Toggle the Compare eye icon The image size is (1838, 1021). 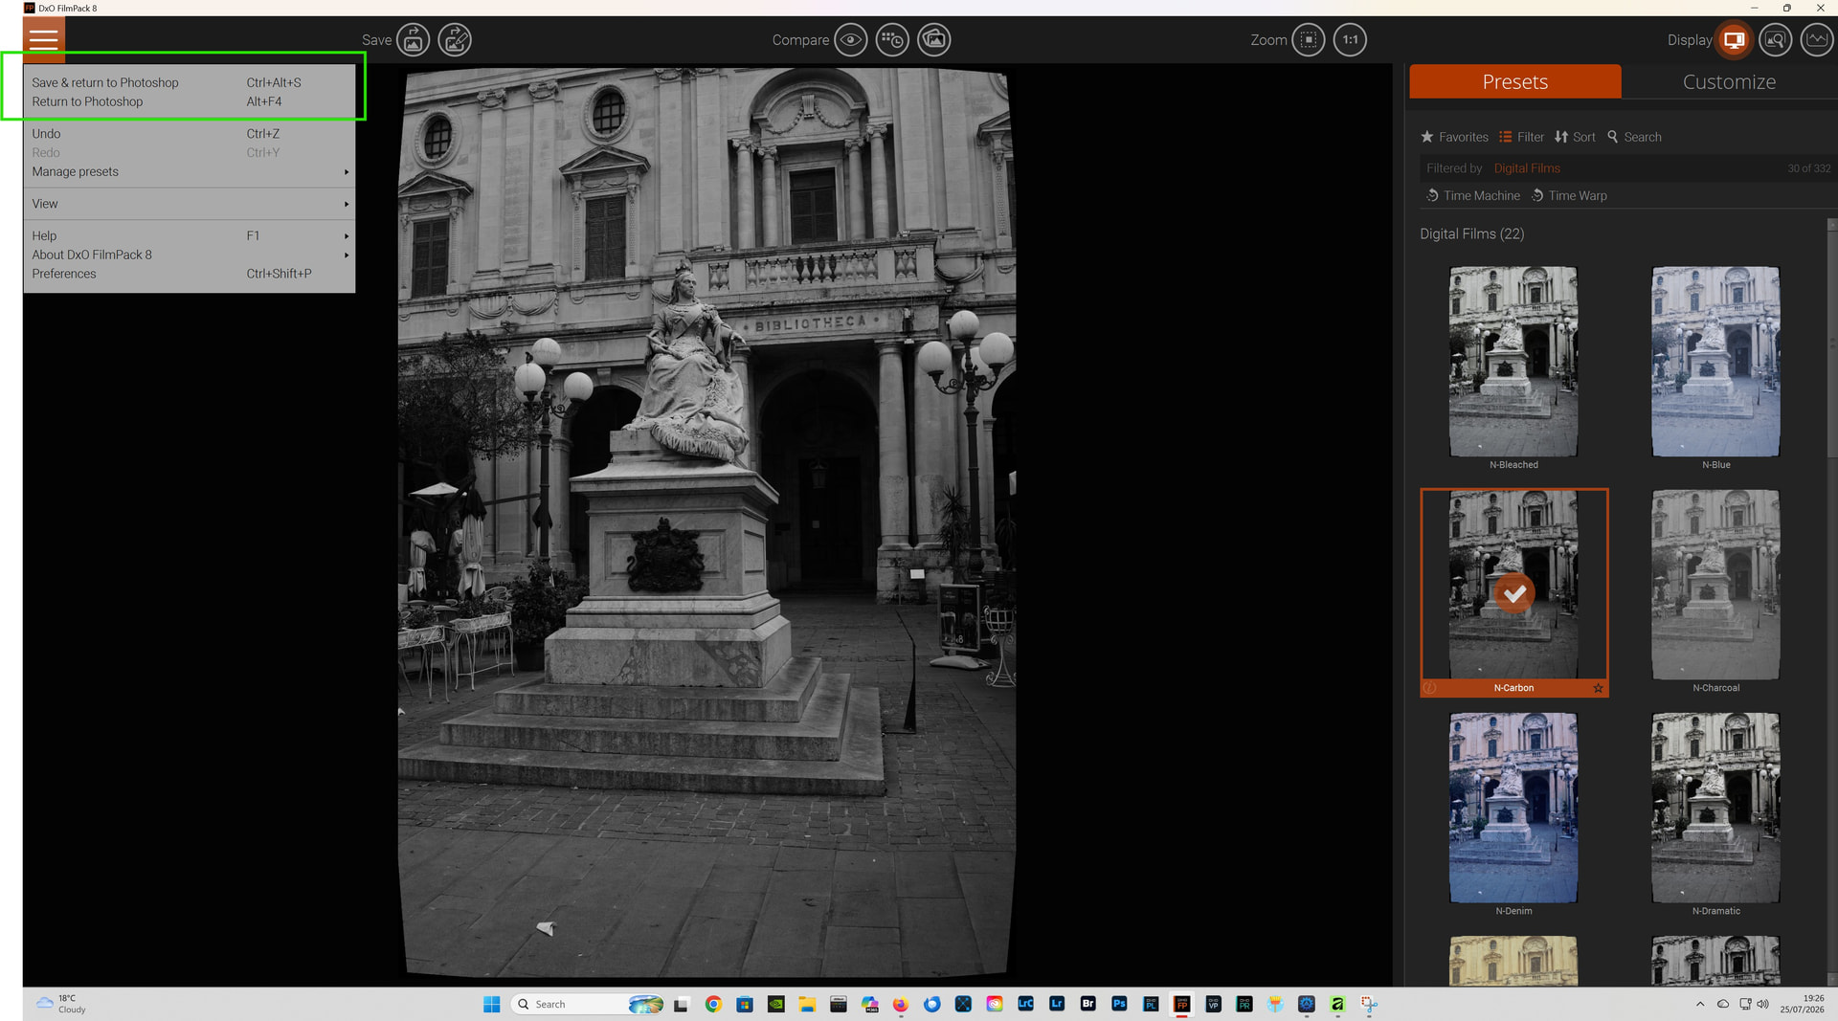pyautogui.click(x=850, y=40)
